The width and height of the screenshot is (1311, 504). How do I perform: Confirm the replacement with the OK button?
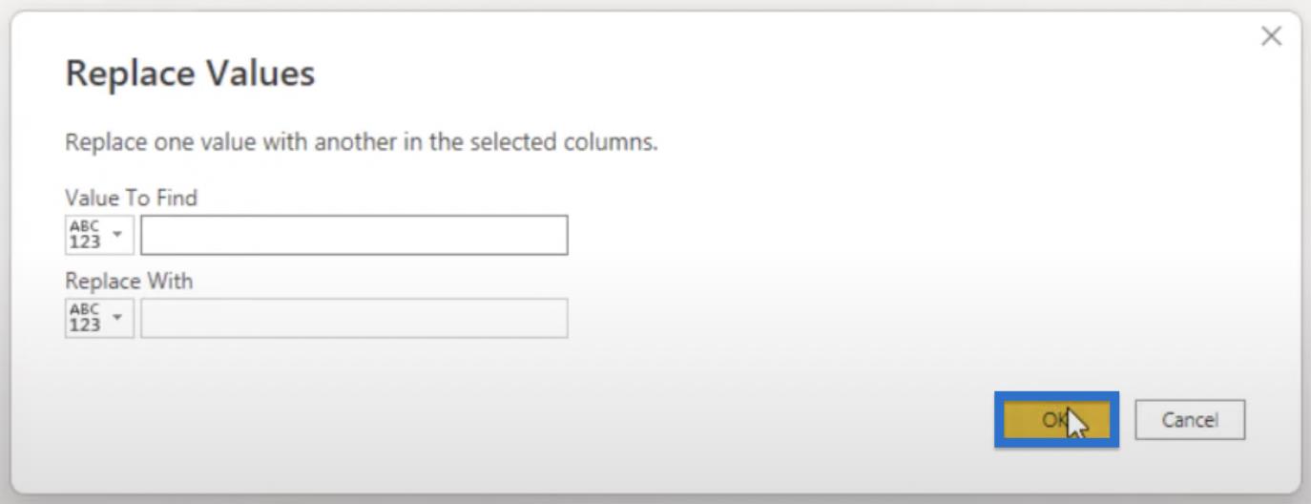tap(1056, 419)
